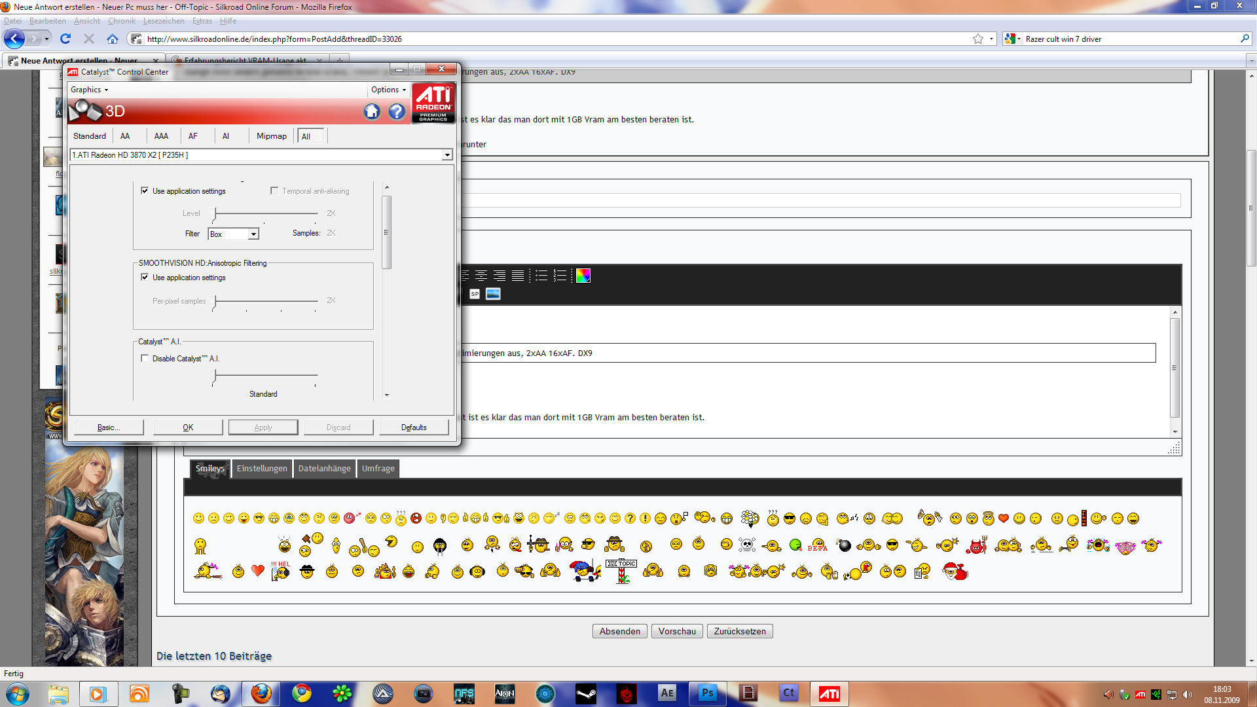Open Steam from the taskbar
Image resolution: width=1257 pixels, height=707 pixels.
585,693
